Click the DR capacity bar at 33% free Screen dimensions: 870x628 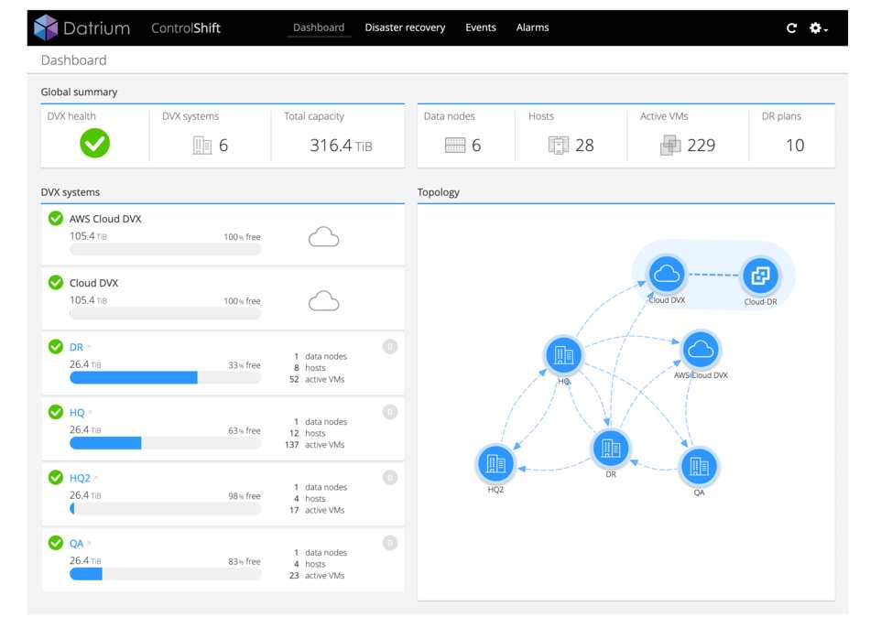tap(166, 378)
